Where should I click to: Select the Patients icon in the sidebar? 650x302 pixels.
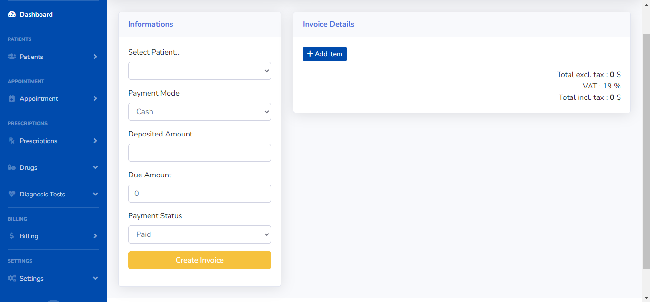11,56
